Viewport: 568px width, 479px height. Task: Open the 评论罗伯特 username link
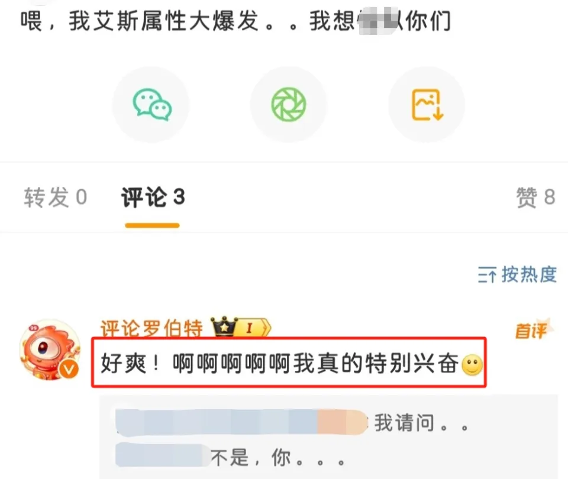(x=151, y=328)
